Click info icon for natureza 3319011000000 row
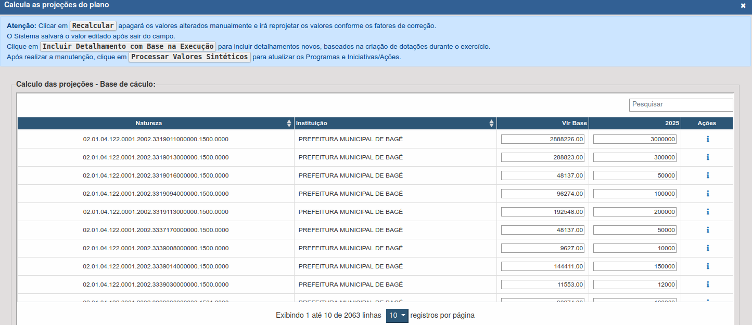This screenshot has width=752, height=325. click(708, 139)
